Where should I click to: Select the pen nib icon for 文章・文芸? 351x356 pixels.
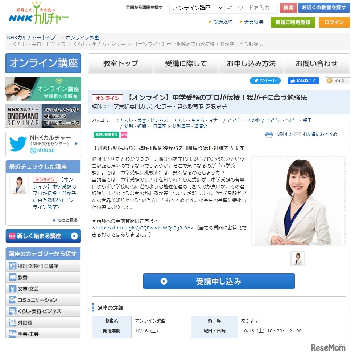[x=12, y=288]
